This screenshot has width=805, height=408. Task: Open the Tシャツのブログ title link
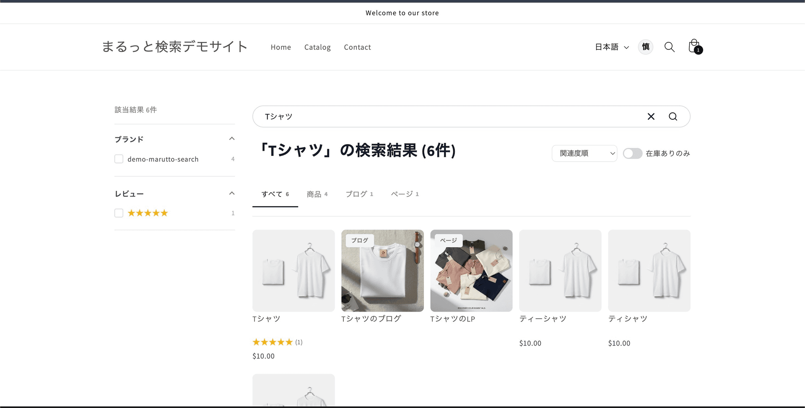[x=371, y=319]
